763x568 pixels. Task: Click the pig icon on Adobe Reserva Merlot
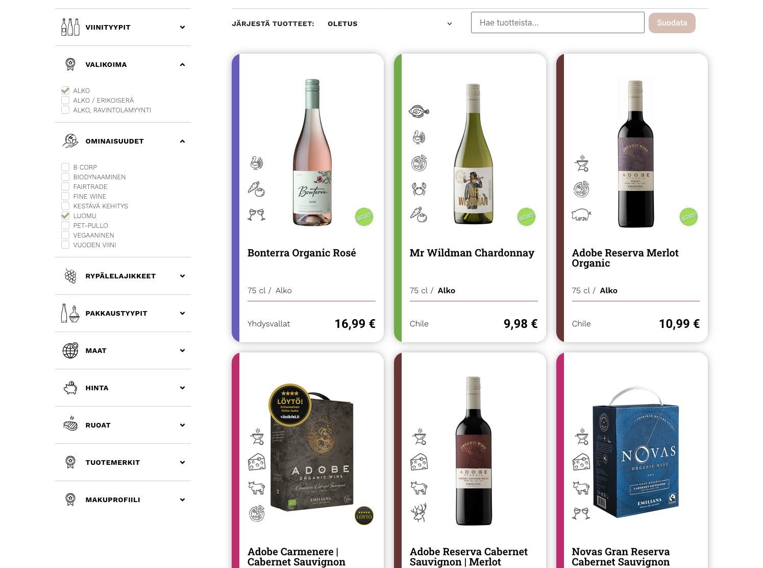(x=581, y=215)
